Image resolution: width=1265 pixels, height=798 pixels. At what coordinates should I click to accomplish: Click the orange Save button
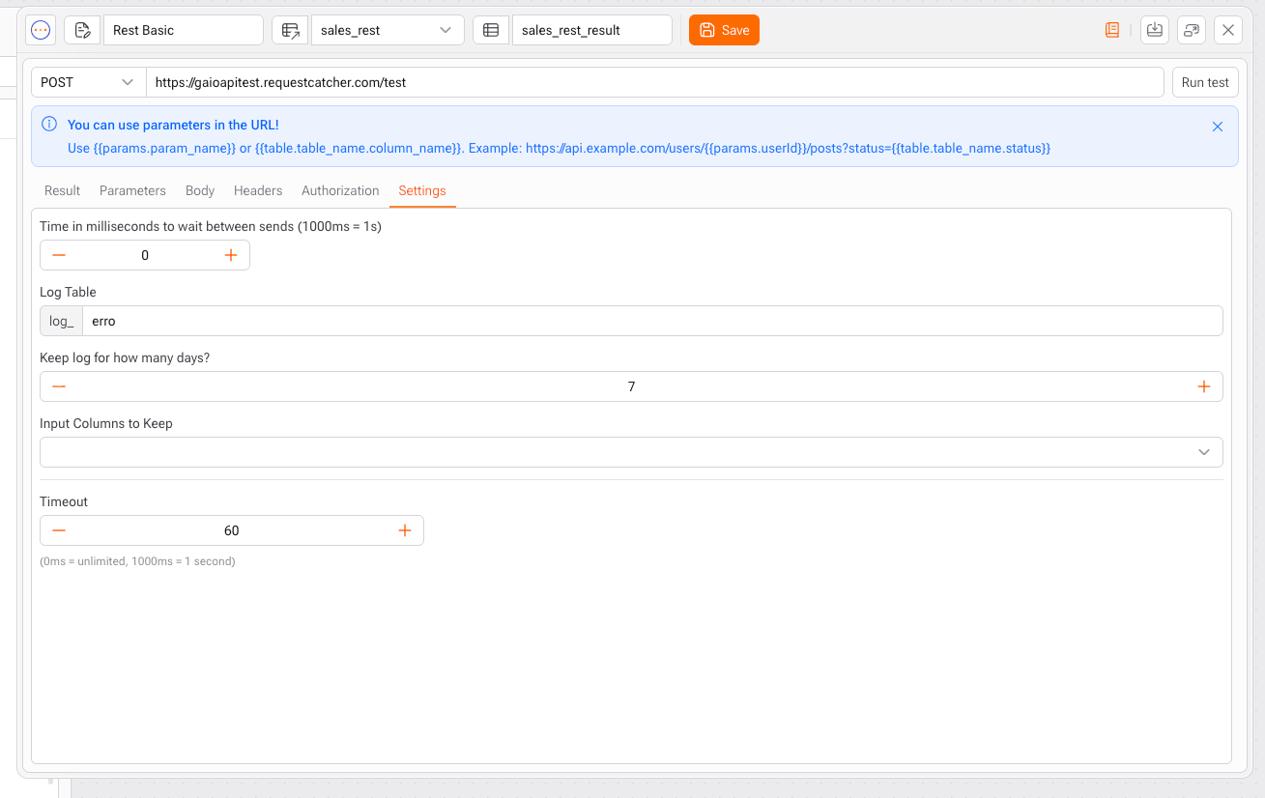(x=724, y=30)
